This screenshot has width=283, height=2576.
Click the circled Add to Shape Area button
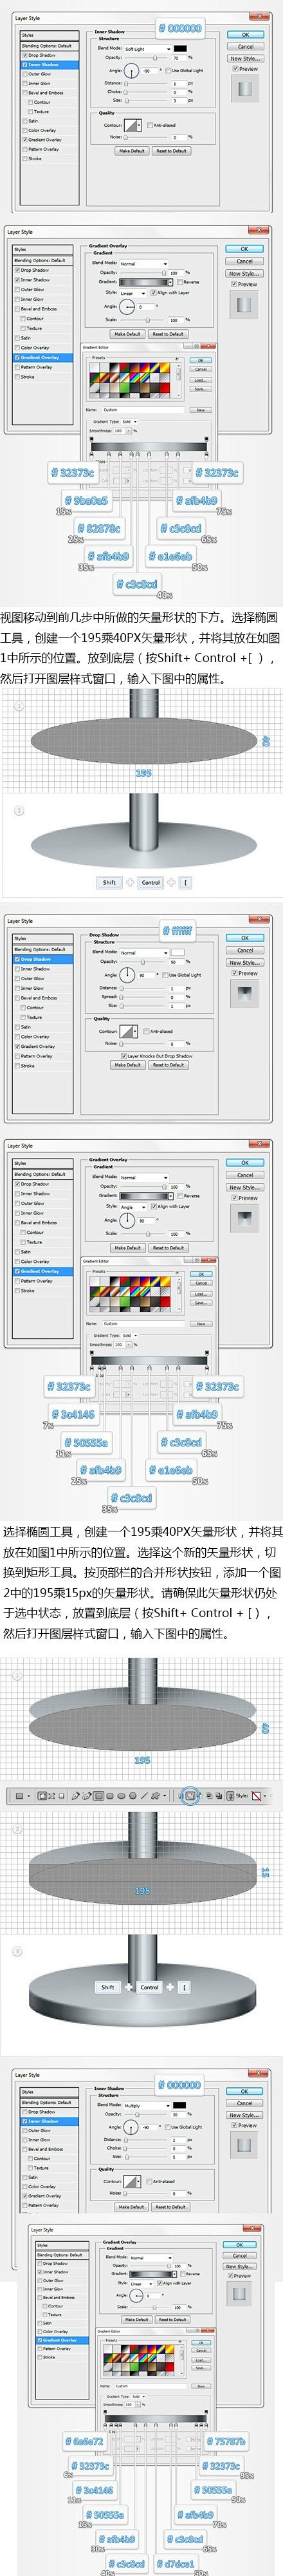[189, 1796]
